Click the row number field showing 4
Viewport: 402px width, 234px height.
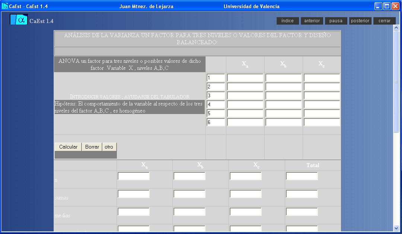point(216,104)
